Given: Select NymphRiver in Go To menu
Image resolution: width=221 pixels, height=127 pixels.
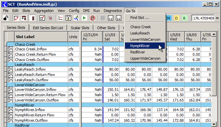Looking at the screenshot, I should pyautogui.click(x=145, y=46).
